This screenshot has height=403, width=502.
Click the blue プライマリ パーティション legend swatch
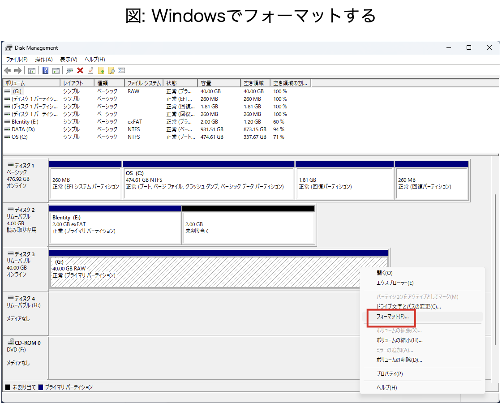tap(40, 387)
